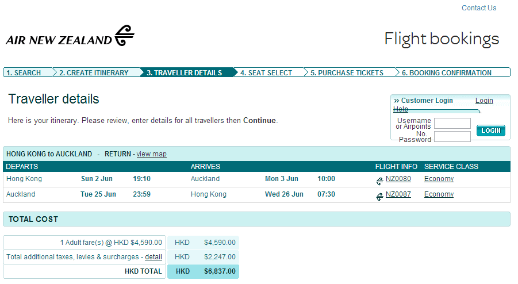Go to step 2 Create Itinerary
Viewport: 518px width, 284px height.
(x=94, y=73)
